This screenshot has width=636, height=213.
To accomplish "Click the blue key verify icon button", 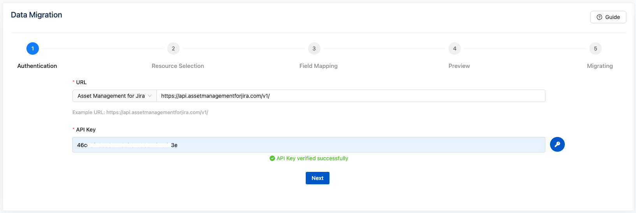I will tap(557, 144).
